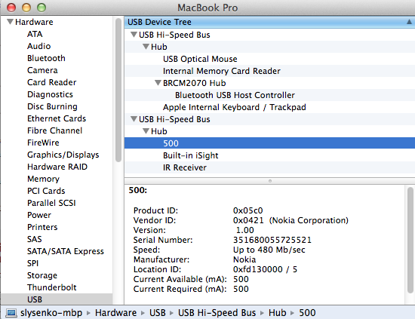
Task: Select Graphics/Displays in the sidebar
Action: tap(63, 155)
